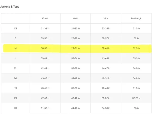Pick hips value 44-47 in
This screenshot has width=152, height=122.
point(106,68)
